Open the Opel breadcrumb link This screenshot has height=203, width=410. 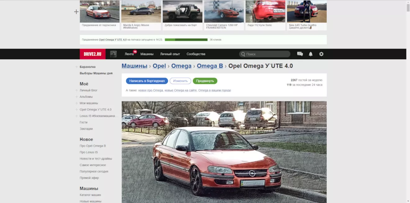click(159, 66)
